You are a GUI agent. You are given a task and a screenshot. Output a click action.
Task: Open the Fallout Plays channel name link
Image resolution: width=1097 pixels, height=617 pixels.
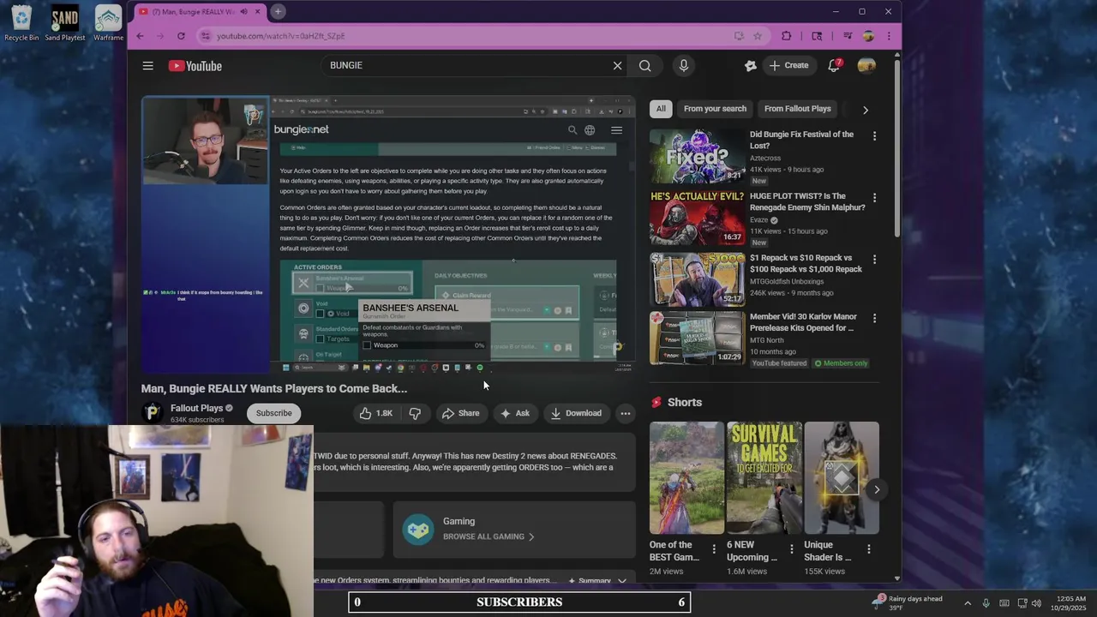pyautogui.click(x=196, y=408)
